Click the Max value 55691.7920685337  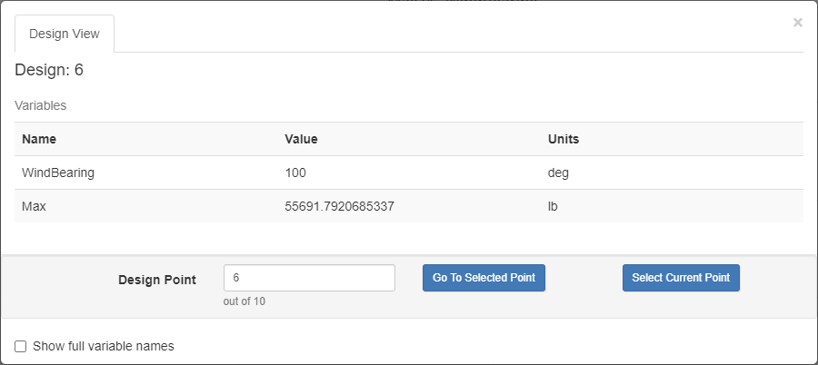click(x=339, y=206)
